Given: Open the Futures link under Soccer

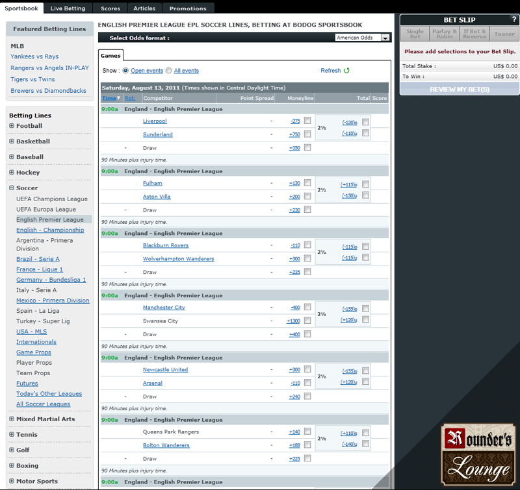Looking at the screenshot, I should (27, 384).
